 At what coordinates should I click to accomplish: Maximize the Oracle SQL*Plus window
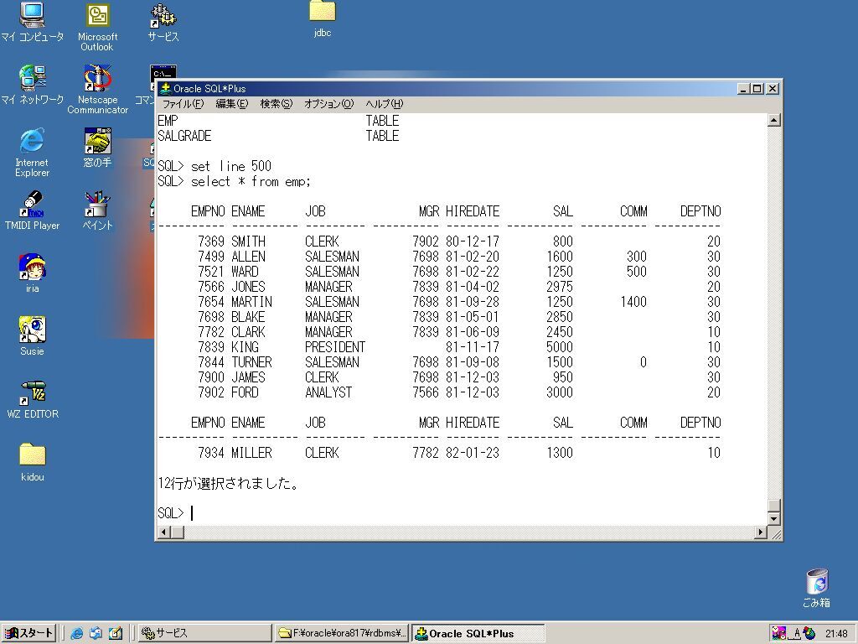coord(757,89)
